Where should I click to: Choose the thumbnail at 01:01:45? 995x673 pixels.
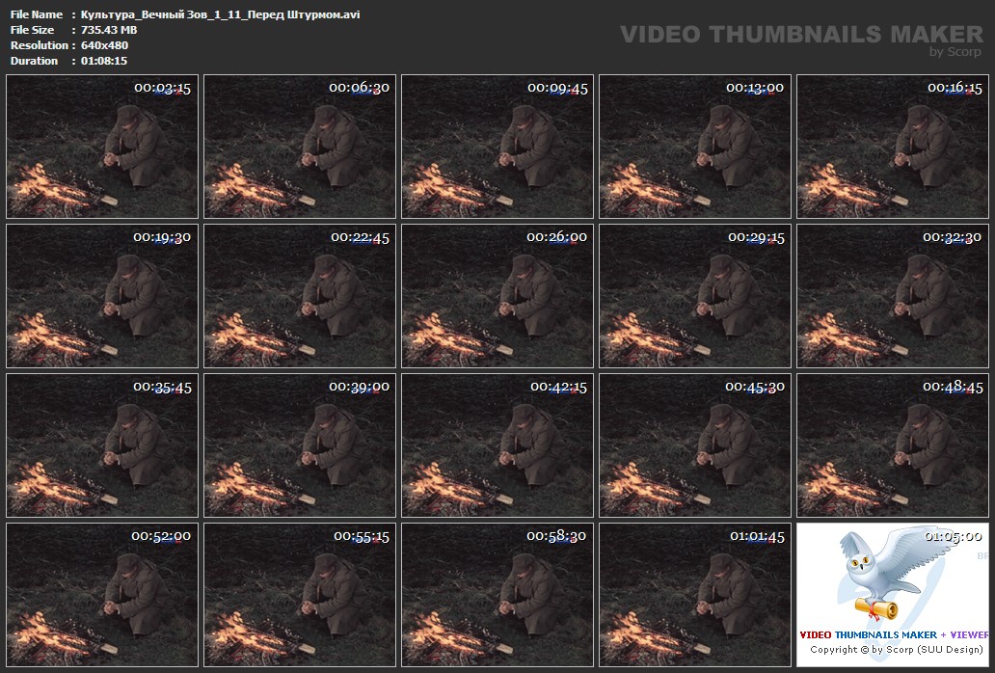(x=695, y=595)
